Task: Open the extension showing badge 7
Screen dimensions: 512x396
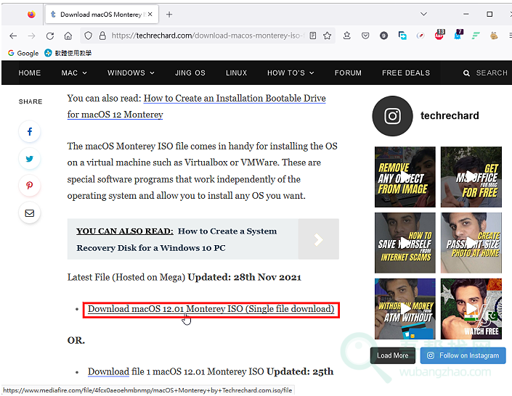Action: click(x=458, y=35)
